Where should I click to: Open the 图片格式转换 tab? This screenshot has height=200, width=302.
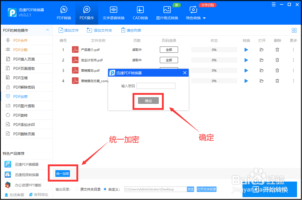point(167,13)
